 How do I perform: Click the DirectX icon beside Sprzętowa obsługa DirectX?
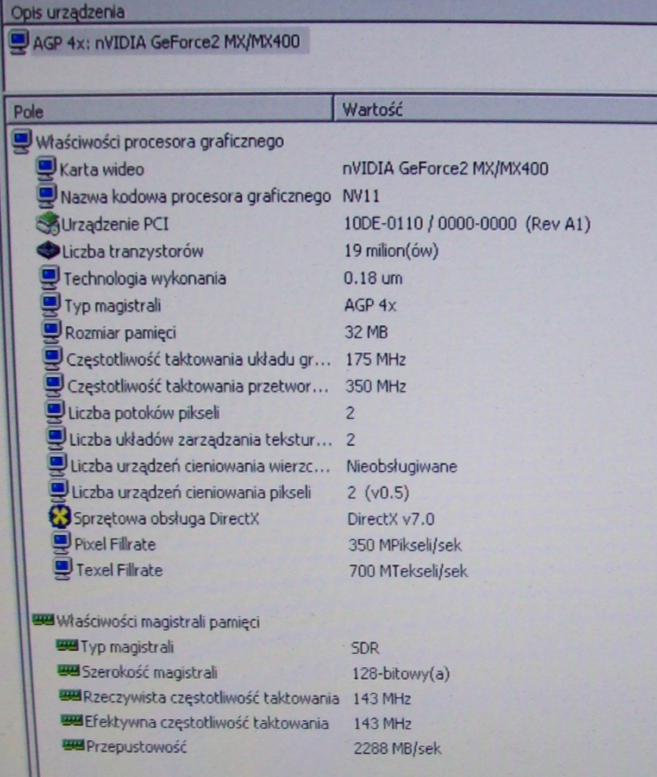pos(59,517)
